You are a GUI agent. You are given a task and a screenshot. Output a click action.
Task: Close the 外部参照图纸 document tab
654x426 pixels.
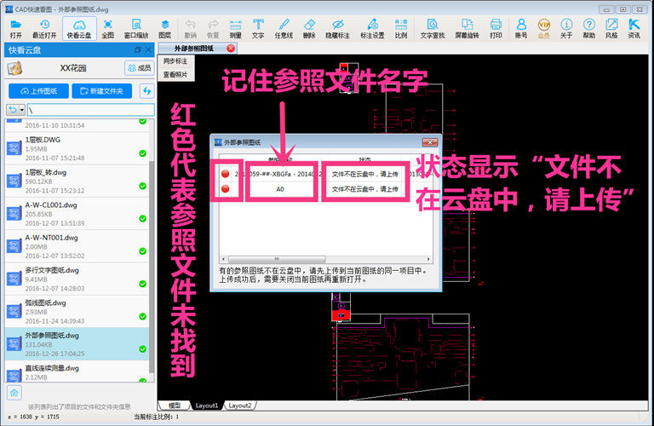pos(231,49)
